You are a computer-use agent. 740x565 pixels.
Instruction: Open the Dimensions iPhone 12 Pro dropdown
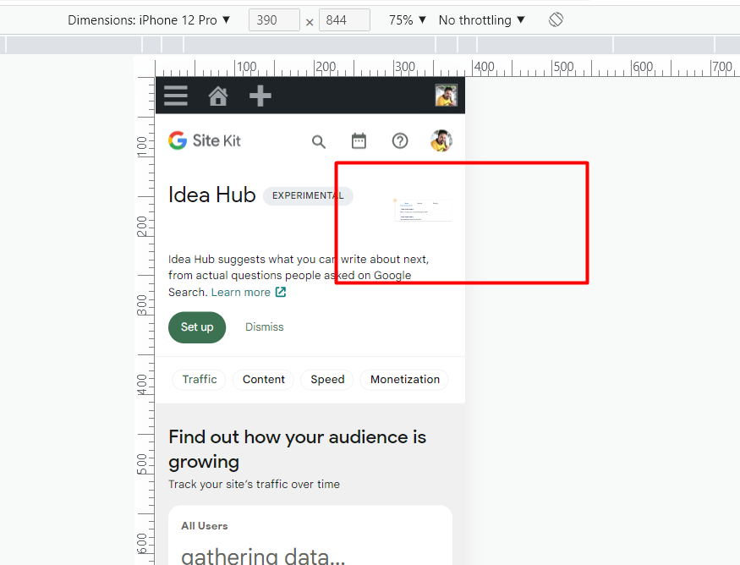(x=149, y=19)
